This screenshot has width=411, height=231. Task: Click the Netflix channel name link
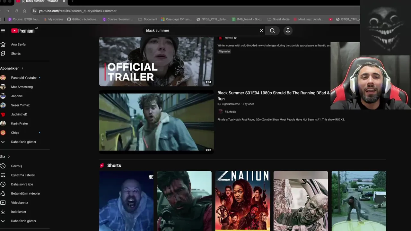pyautogui.click(x=229, y=38)
